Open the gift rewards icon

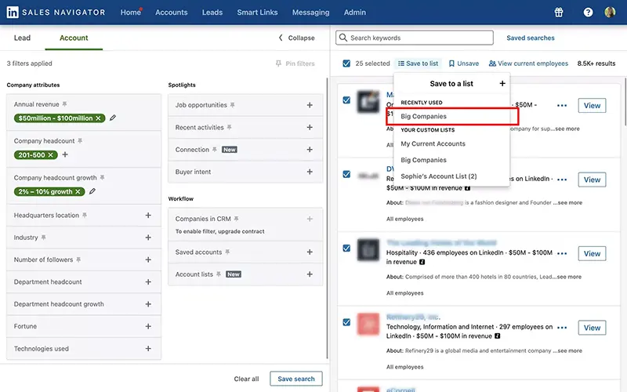559,13
